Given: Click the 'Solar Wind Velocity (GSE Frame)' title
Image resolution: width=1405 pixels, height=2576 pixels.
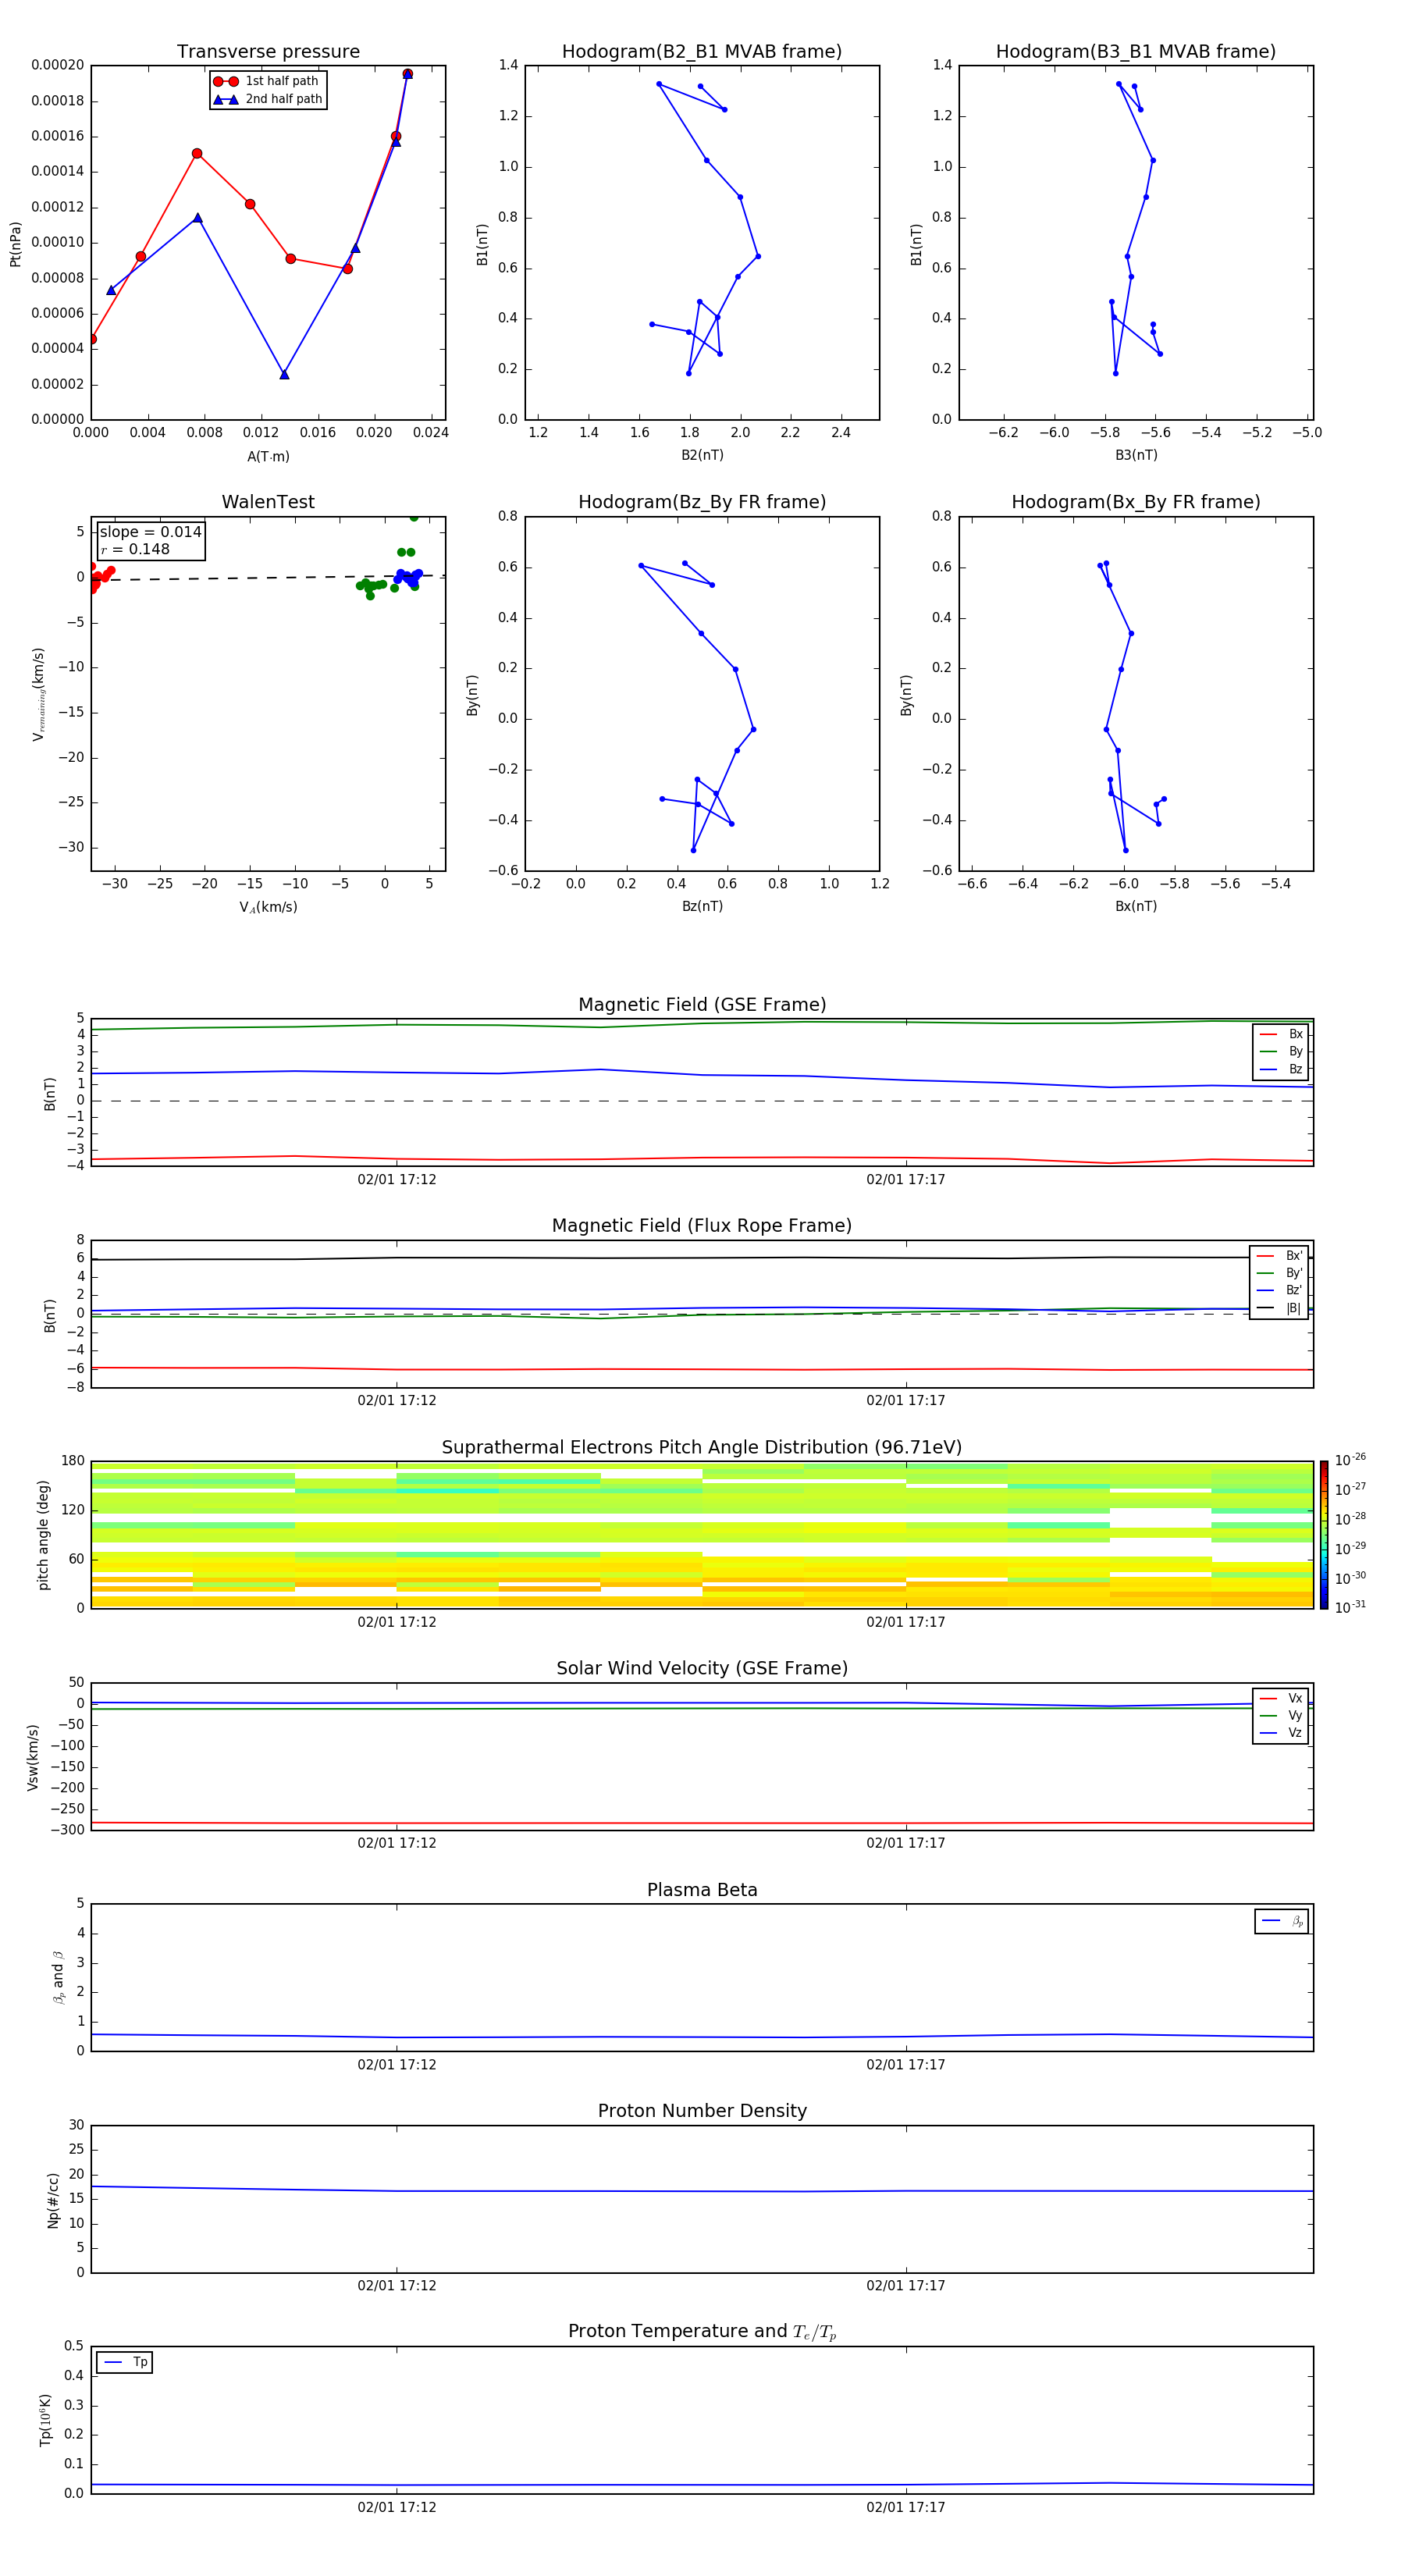Looking at the screenshot, I should tap(702, 1668).
